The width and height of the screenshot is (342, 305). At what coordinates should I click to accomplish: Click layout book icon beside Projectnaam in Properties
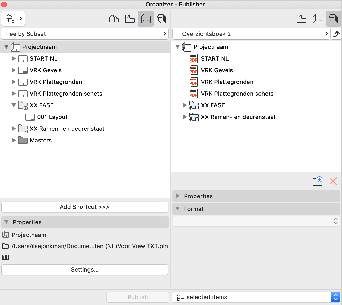coord(6,235)
